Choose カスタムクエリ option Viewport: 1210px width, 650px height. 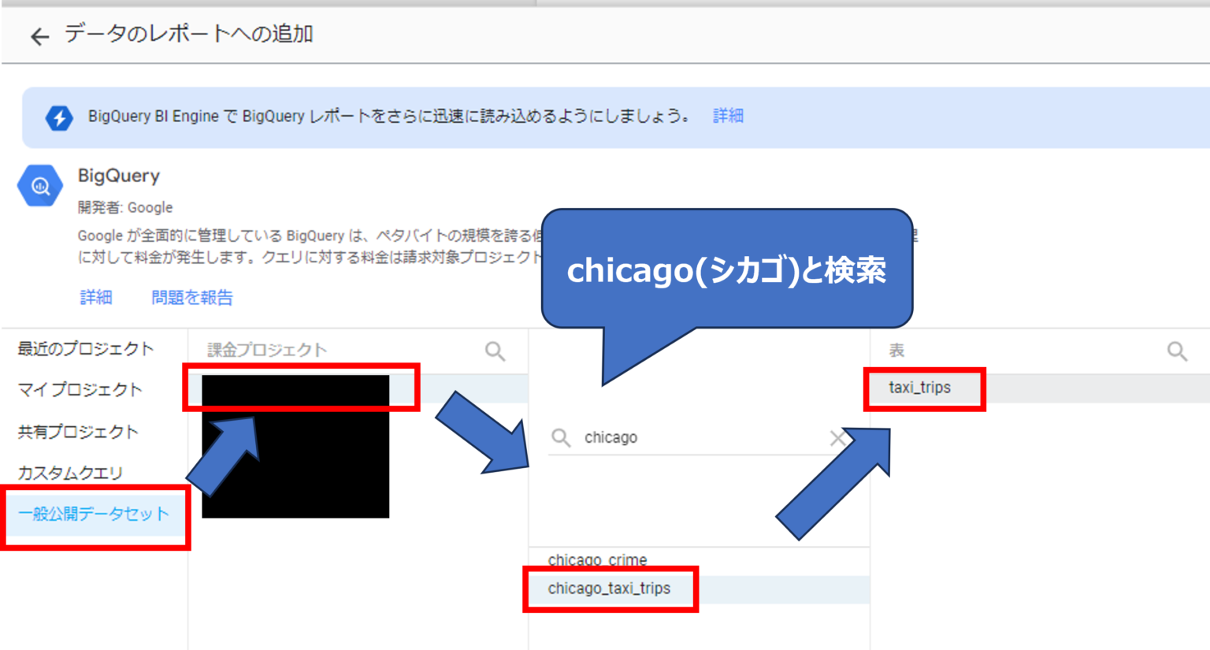click(x=71, y=473)
